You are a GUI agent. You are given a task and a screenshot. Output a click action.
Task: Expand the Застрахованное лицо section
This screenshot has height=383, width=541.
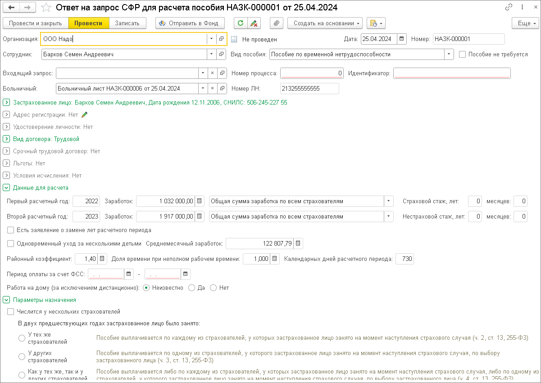[6, 102]
